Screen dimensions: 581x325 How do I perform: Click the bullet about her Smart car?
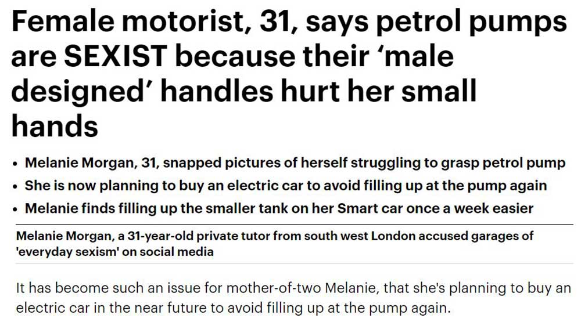coord(278,208)
